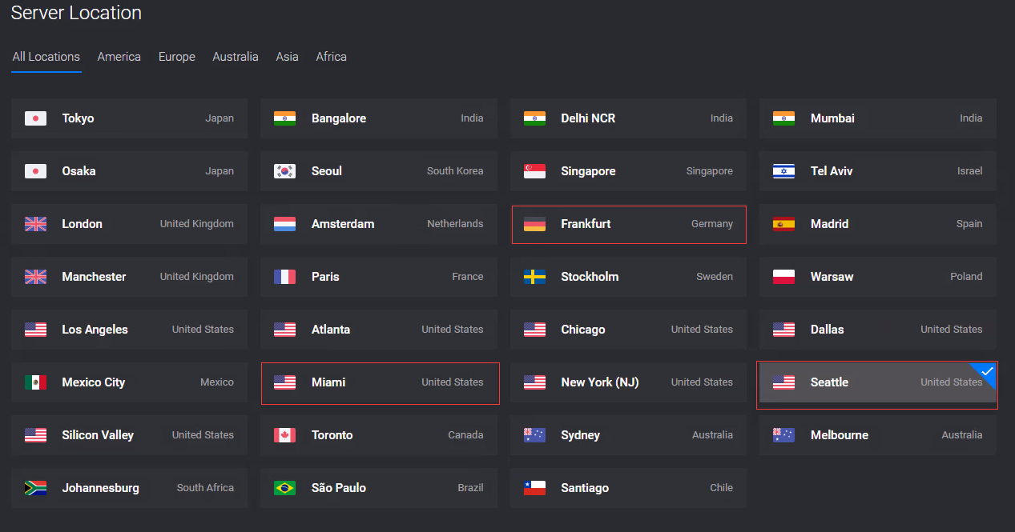Click the Brazil flag next to São Paulo
Image resolution: width=1015 pixels, height=532 pixels.
284,488
